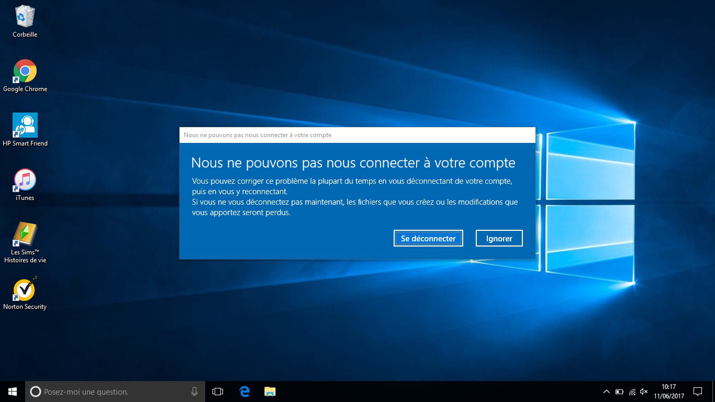Open the Norton Security desktop shortcut
715x402 pixels.
pos(25,294)
